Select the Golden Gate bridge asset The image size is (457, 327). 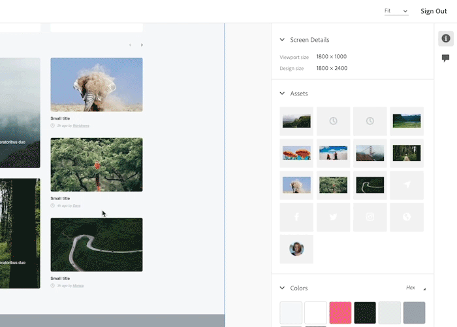tap(370, 153)
